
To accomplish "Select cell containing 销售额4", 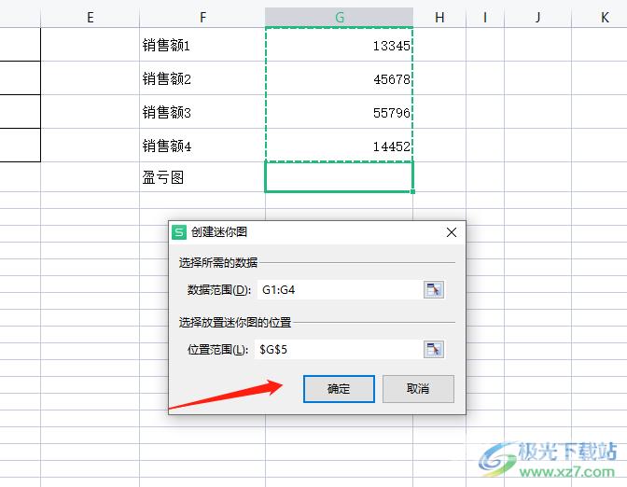I will click(x=202, y=146).
